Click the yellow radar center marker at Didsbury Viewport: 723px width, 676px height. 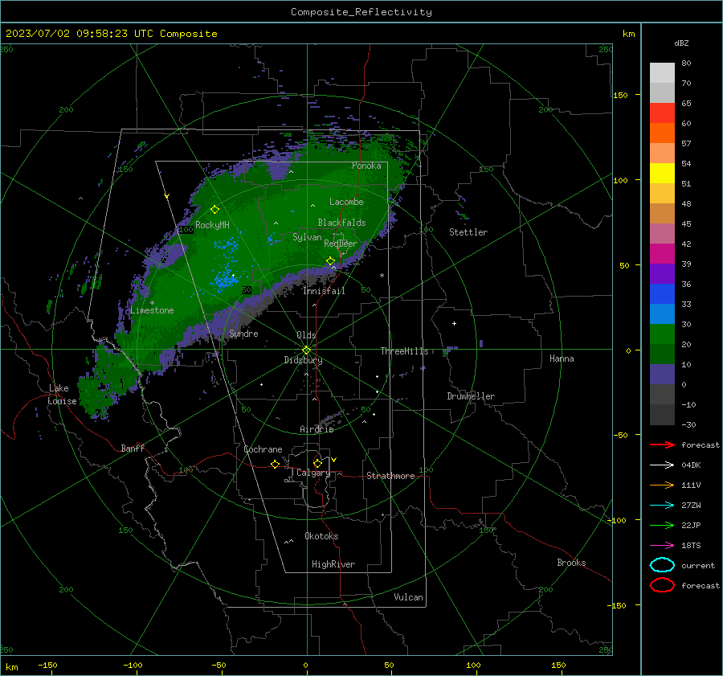click(306, 350)
